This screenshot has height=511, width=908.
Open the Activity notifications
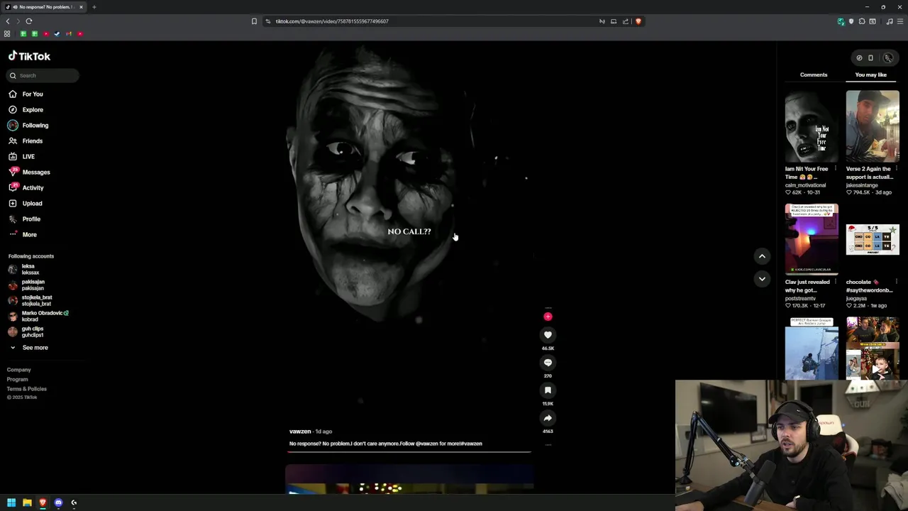click(26, 187)
